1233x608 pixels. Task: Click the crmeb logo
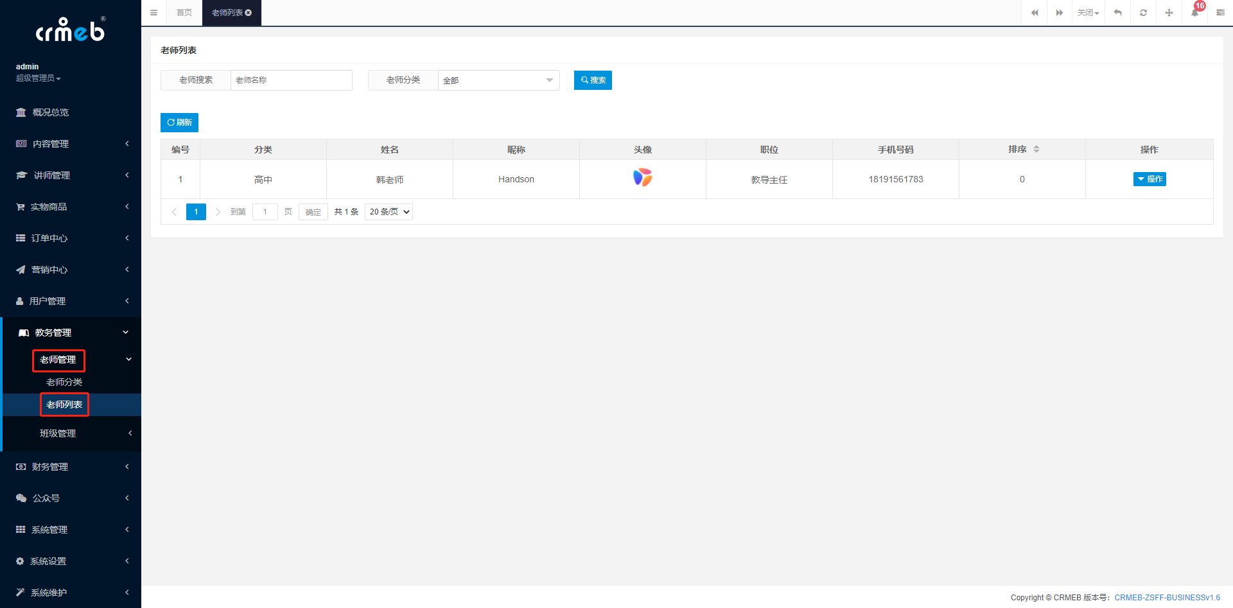pos(70,30)
